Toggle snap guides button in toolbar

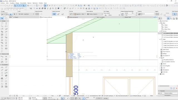(19, 6)
